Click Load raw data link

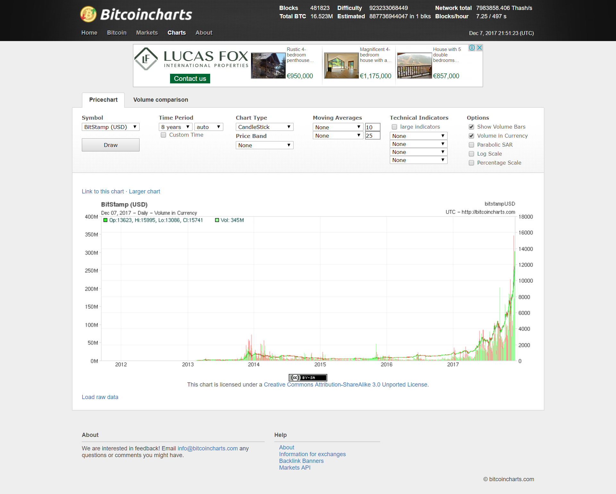100,397
